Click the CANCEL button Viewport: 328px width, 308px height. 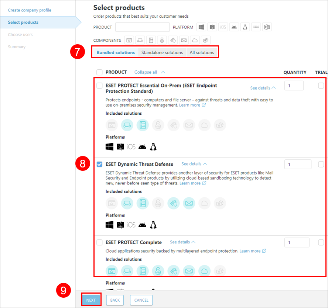141,300
